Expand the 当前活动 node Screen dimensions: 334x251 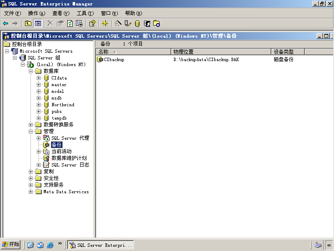pyautogui.click(x=38, y=151)
